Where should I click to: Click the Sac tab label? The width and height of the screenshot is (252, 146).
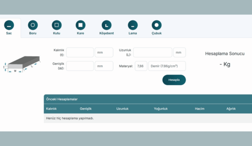(x=9, y=33)
